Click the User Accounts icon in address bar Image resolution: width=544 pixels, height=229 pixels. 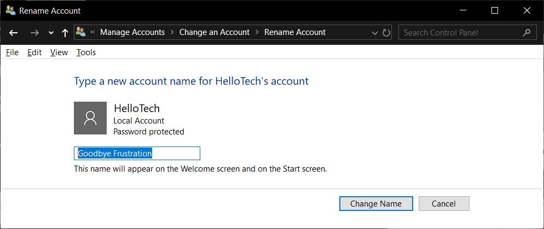81,32
